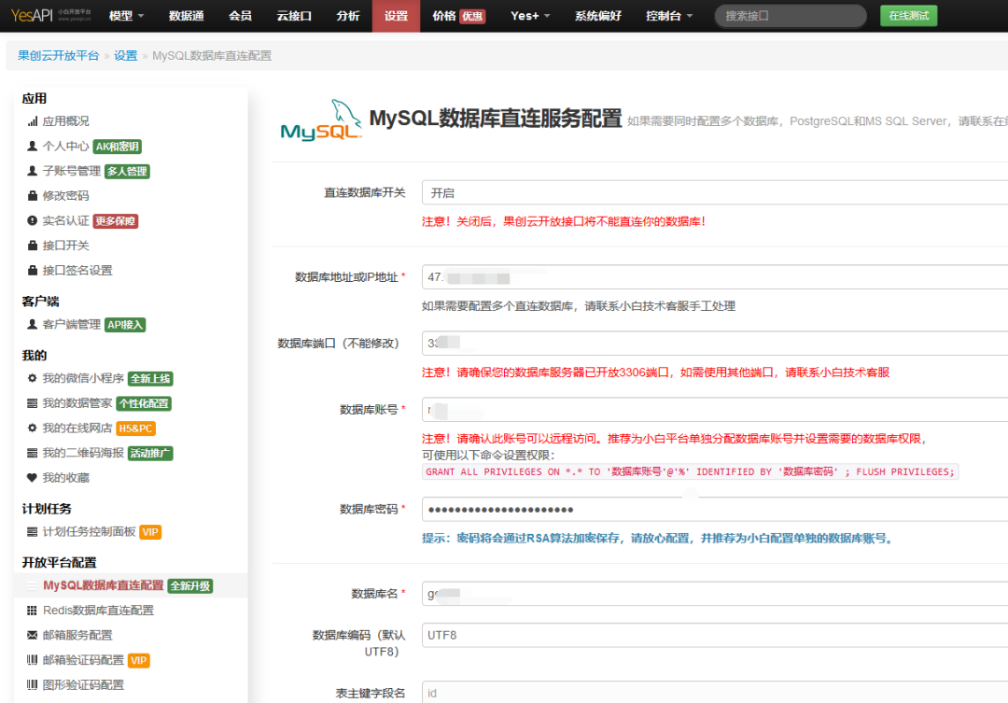The height and width of the screenshot is (703, 1008).
Task: Click the gear icon beside 我的微信小程序
Action: tap(32, 378)
